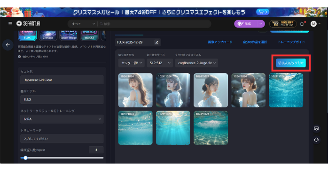Click the banner shopping cart button
328x171 pixels.
[x=263, y=12]
